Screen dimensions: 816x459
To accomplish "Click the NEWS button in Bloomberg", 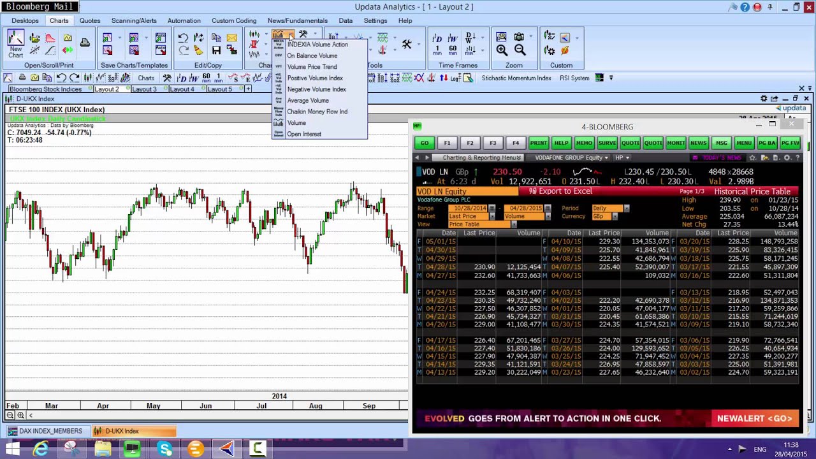I will [698, 143].
